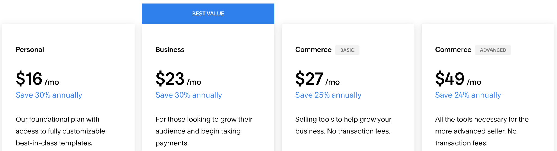Select the Commerce title beside BASIC badge
Image resolution: width=557 pixels, height=151 pixels.
click(x=313, y=50)
